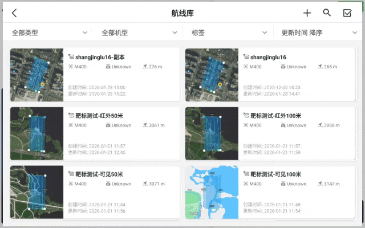The width and height of the screenshot is (365, 228).
Task: Open search in the route library
Action: tap(327, 13)
